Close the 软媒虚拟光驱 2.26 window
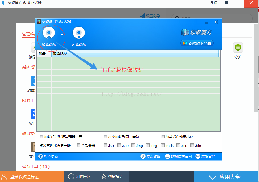The width and height of the screenshot is (259, 182). [216, 22]
